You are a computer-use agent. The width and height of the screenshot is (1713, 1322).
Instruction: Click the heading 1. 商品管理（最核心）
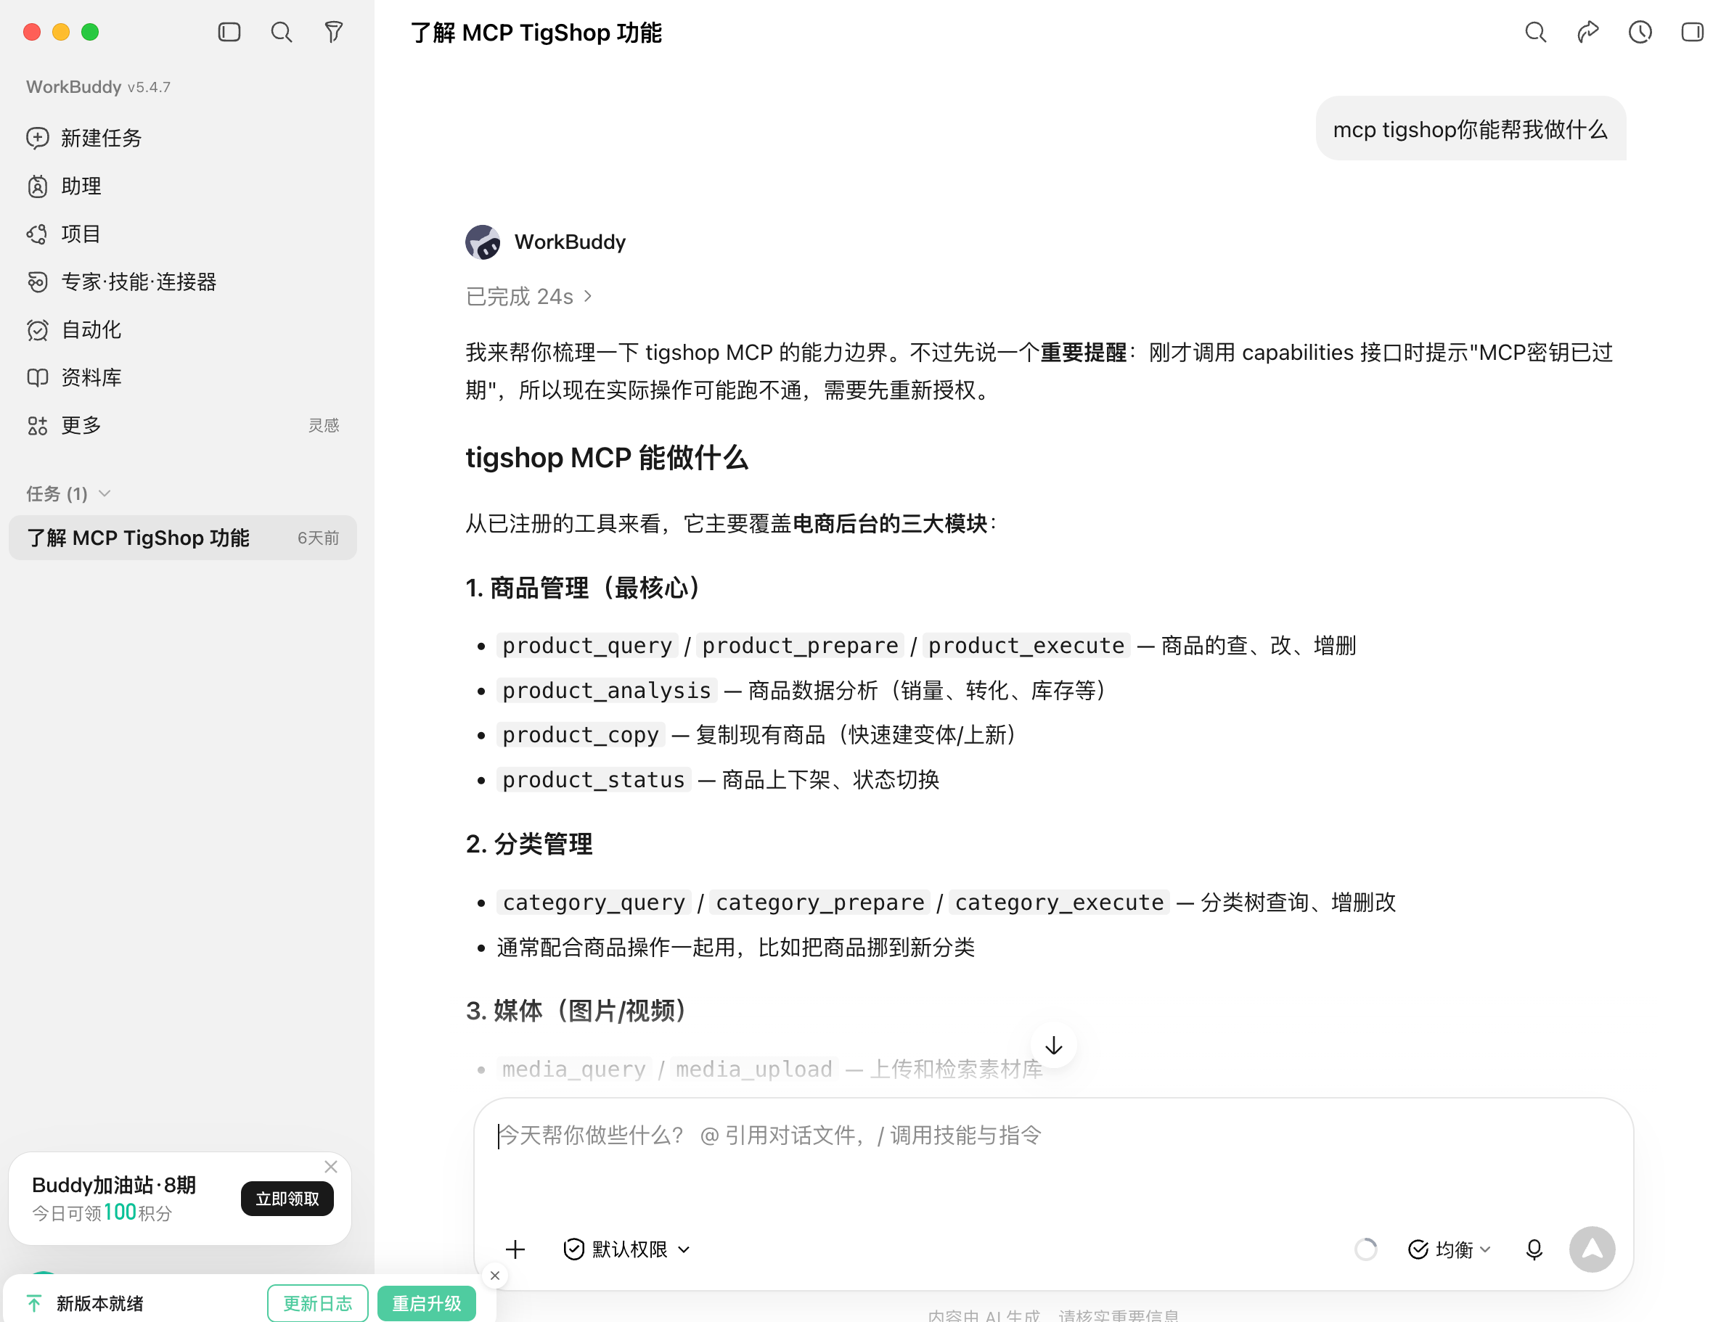pos(582,588)
